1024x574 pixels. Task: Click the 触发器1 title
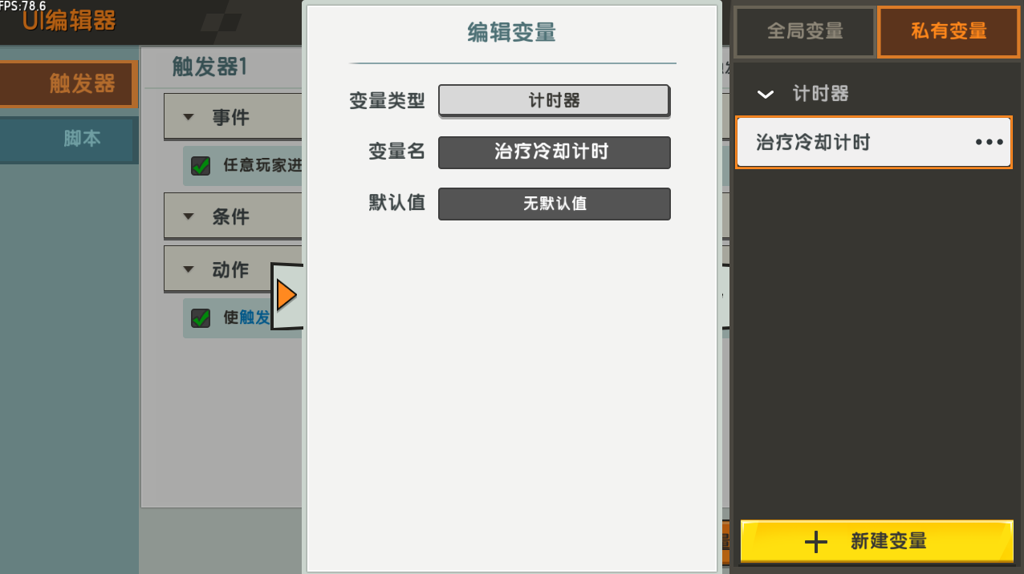click(x=210, y=67)
